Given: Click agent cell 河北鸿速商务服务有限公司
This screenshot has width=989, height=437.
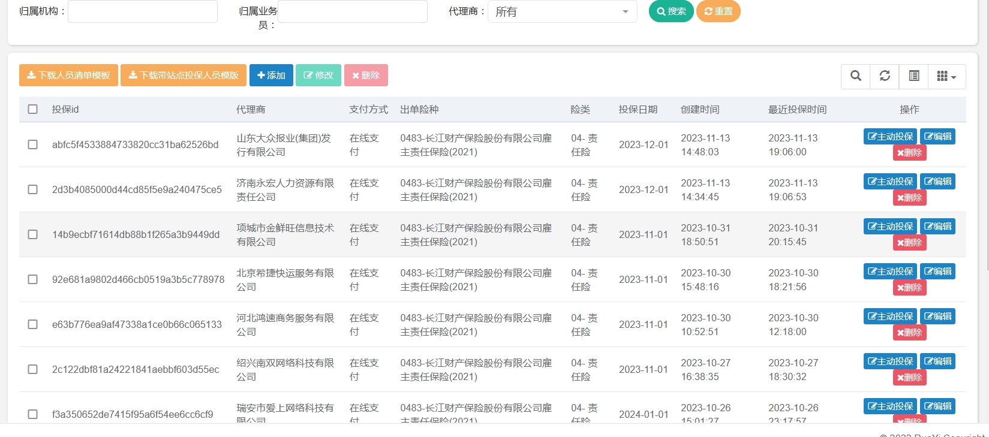Looking at the screenshot, I should pyautogui.click(x=285, y=325).
